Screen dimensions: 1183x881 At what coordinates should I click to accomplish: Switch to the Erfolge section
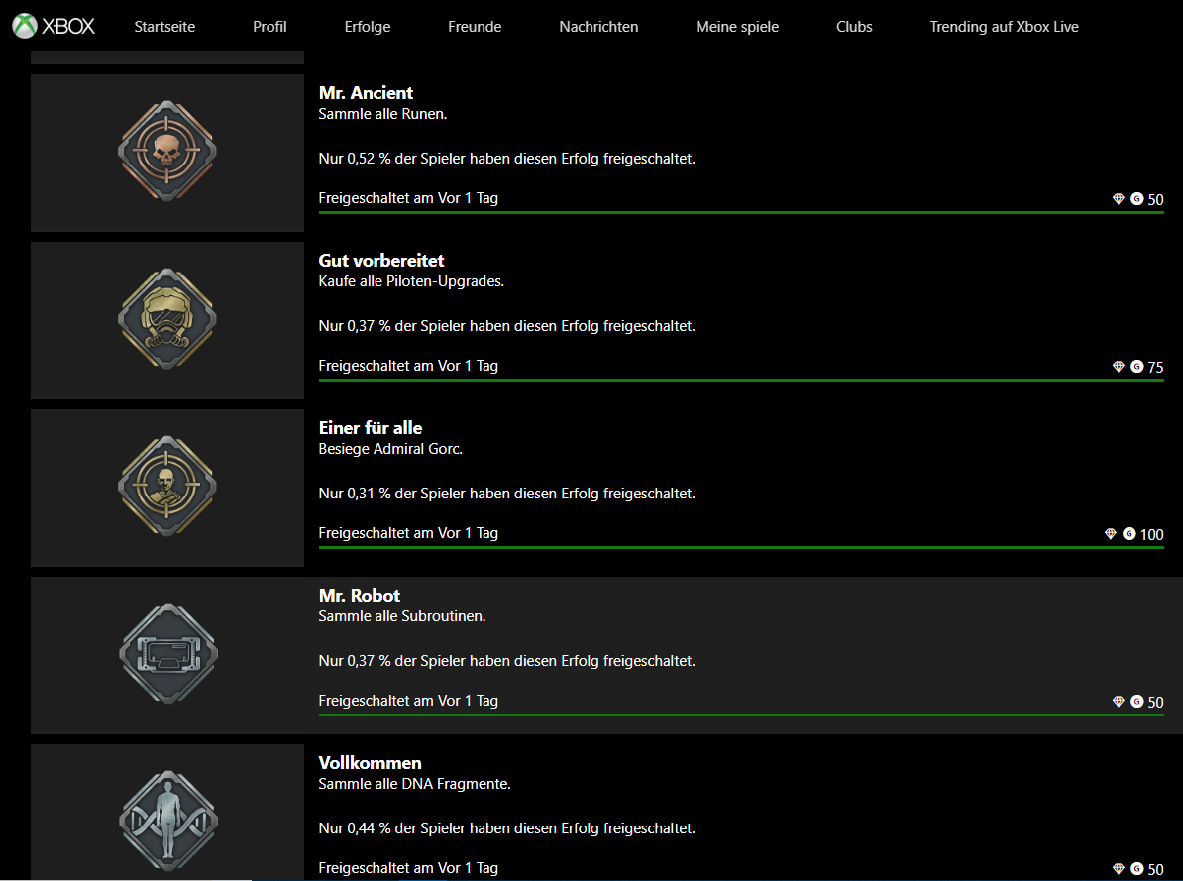(368, 27)
